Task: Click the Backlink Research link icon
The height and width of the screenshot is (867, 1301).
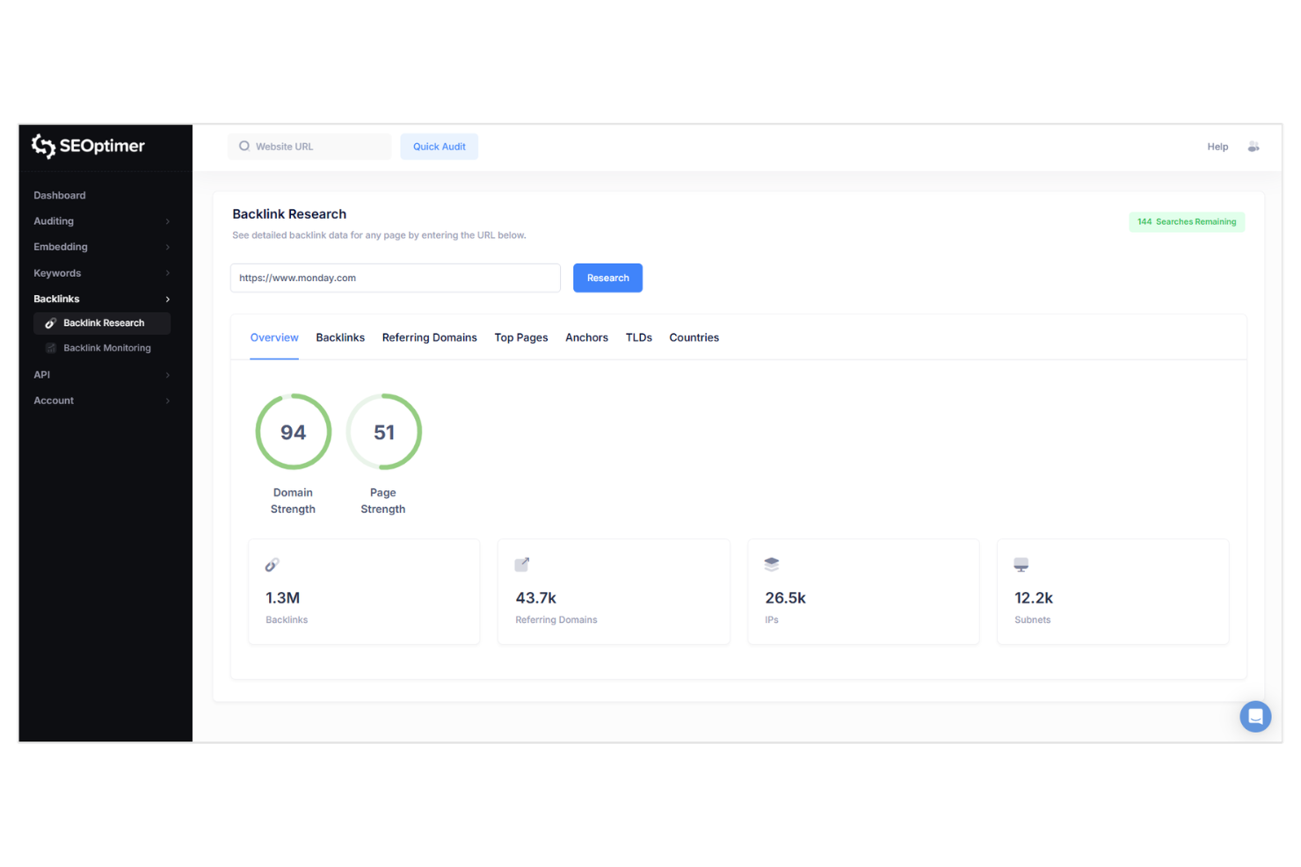Action: pos(50,322)
